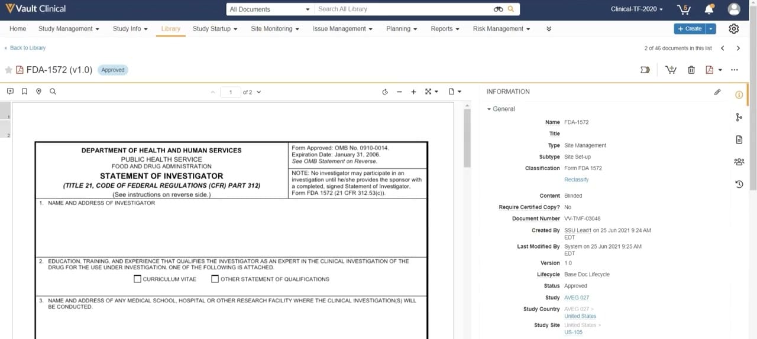Edit information fields with pencil icon
757x339 pixels.
coord(717,92)
